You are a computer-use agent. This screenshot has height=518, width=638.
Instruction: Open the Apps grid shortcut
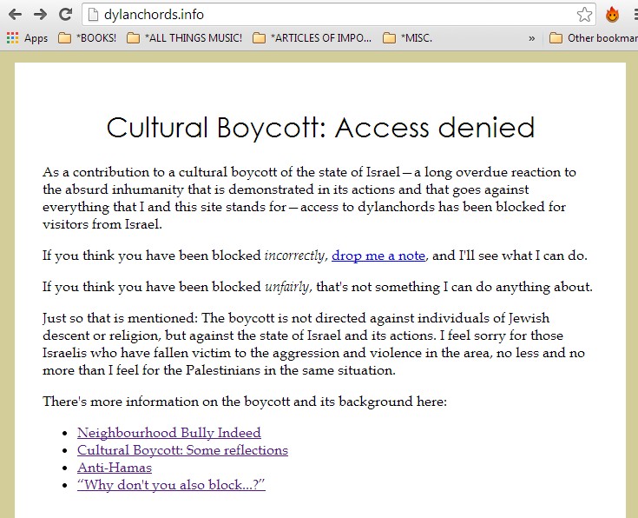27,38
